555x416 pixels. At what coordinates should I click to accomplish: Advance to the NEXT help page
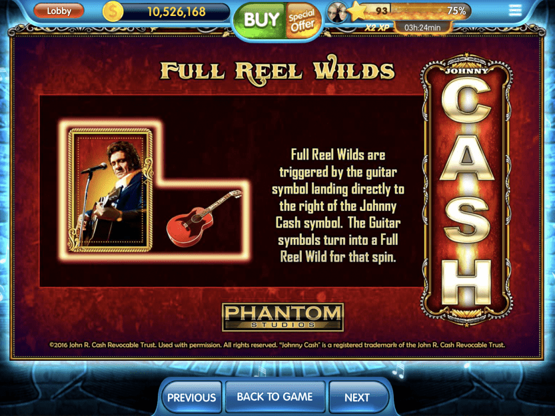(x=357, y=397)
